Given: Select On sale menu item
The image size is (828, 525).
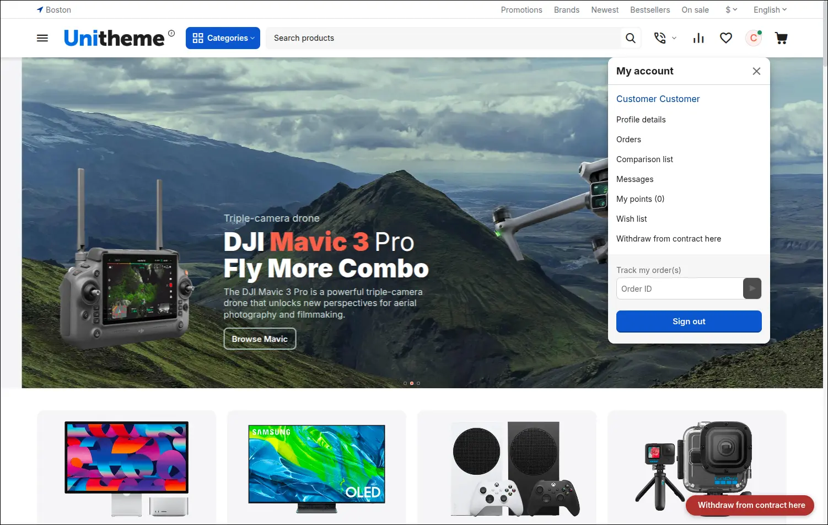Looking at the screenshot, I should [x=695, y=10].
